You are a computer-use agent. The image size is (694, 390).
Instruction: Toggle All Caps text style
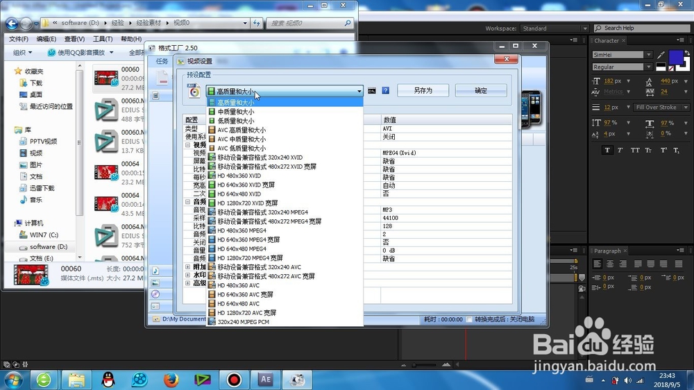[635, 150]
